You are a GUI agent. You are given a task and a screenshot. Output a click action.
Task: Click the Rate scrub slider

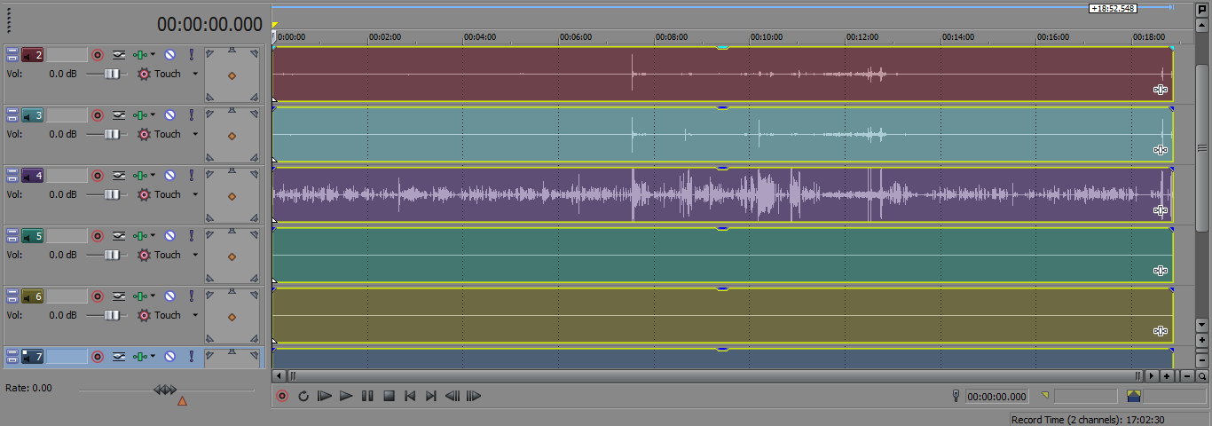click(165, 389)
